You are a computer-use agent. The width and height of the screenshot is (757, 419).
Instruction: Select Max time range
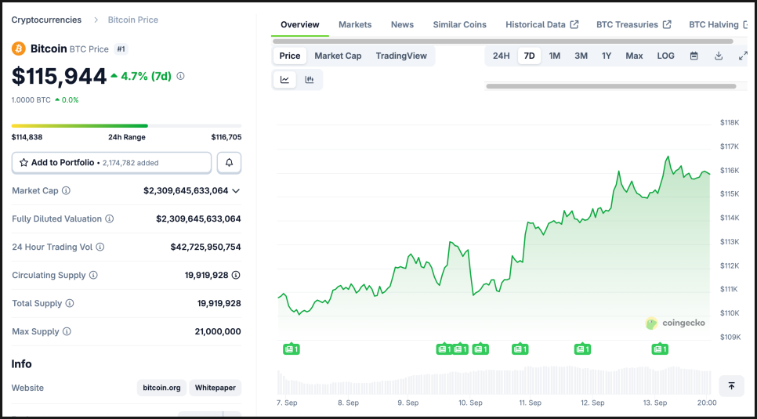click(x=634, y=56)
